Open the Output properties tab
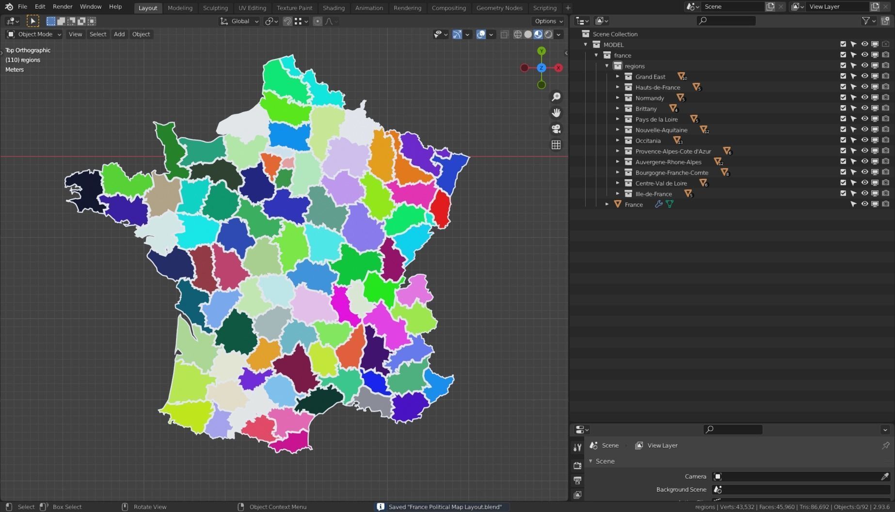 [577, 480]
